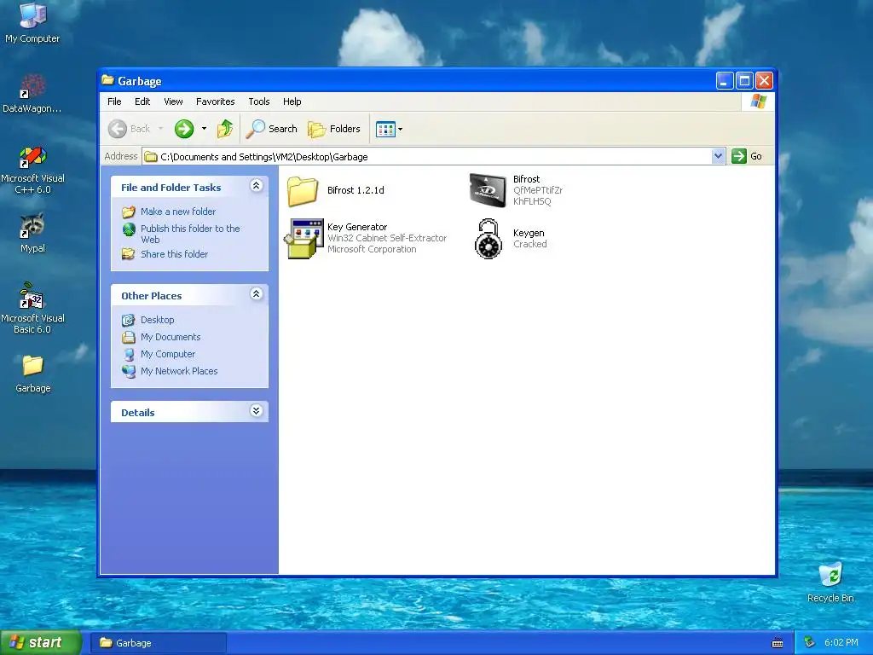Click the Publish to Web globe icon
Image resolution: width=873 pixels, height=655 pixels.
[x=129, y=229]
